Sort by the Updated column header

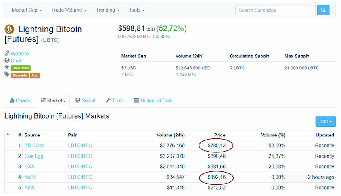(x=325, y=135)
